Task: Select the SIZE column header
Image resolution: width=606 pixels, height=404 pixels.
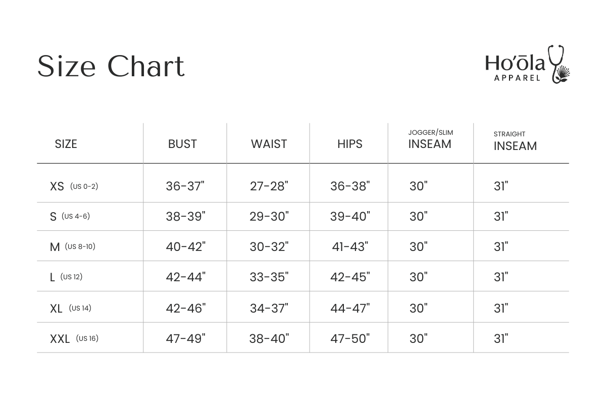Action: [x=66, y=144]
